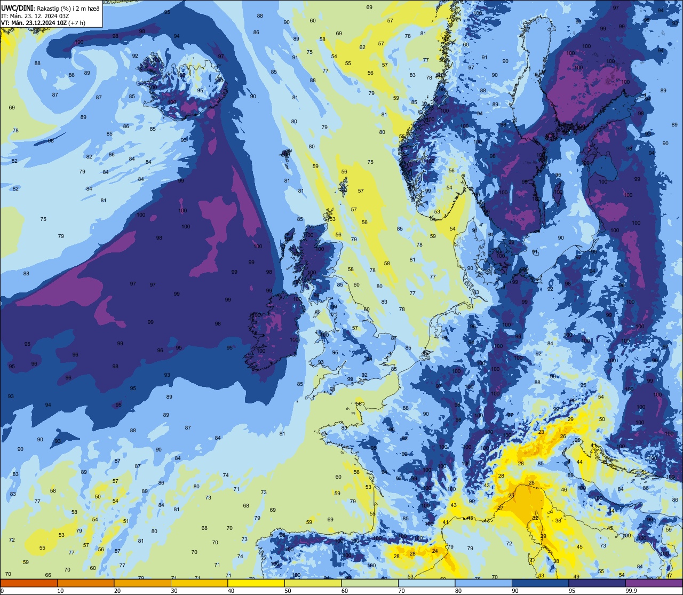Click the orange 10–20 legend swatch
683x595 pixels.
[x=85, y=583]
